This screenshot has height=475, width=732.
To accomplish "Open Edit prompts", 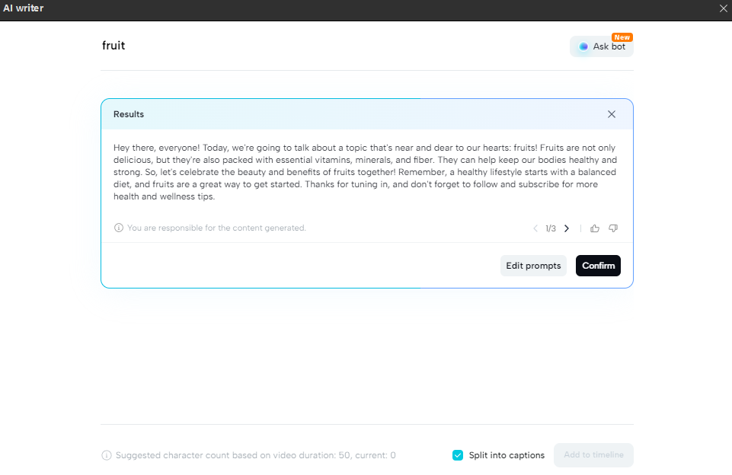I will point(533,266).
